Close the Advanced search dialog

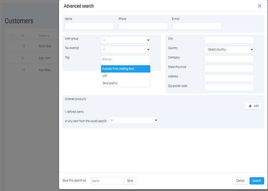(259, 6)
